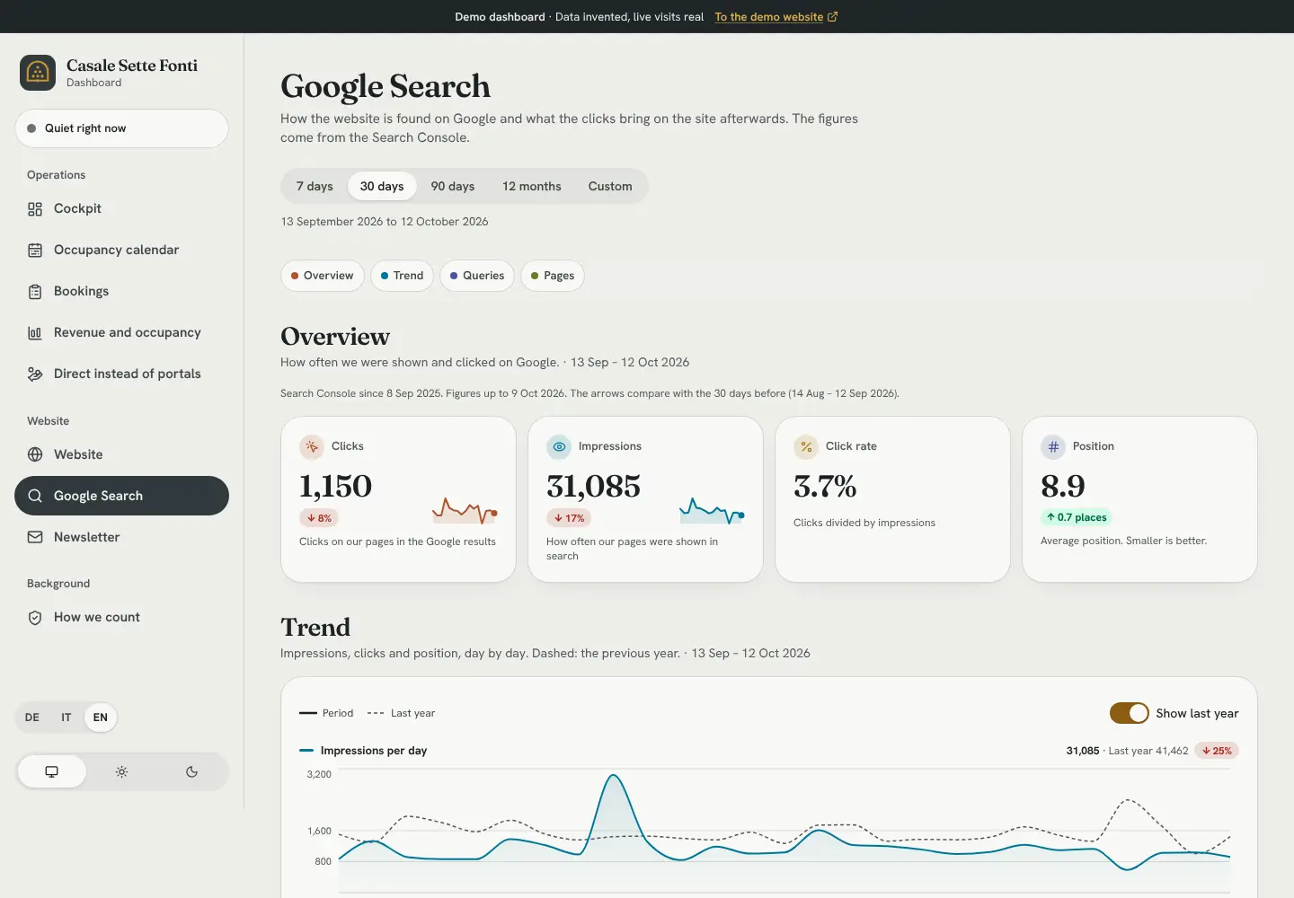Select EN language option

point(101,718)
